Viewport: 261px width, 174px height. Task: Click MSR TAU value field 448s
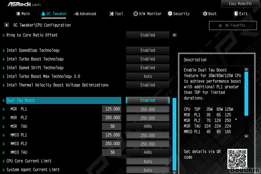click(x=147, y=127)
